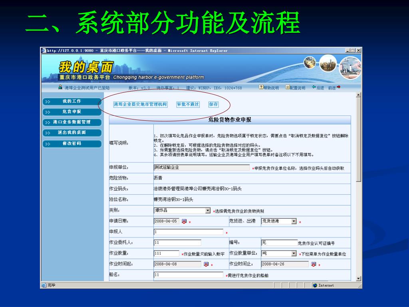Viewport: 409px width, 307px height.
Task: Click the 作业数量 field containing 111
Action: 167,253
